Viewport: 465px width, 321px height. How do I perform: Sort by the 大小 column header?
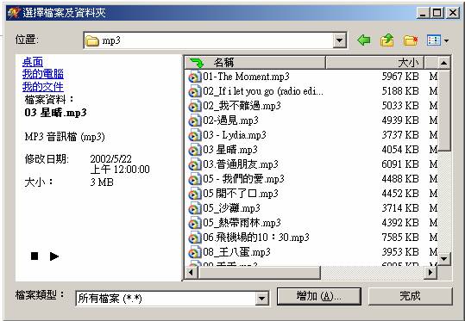374,63
